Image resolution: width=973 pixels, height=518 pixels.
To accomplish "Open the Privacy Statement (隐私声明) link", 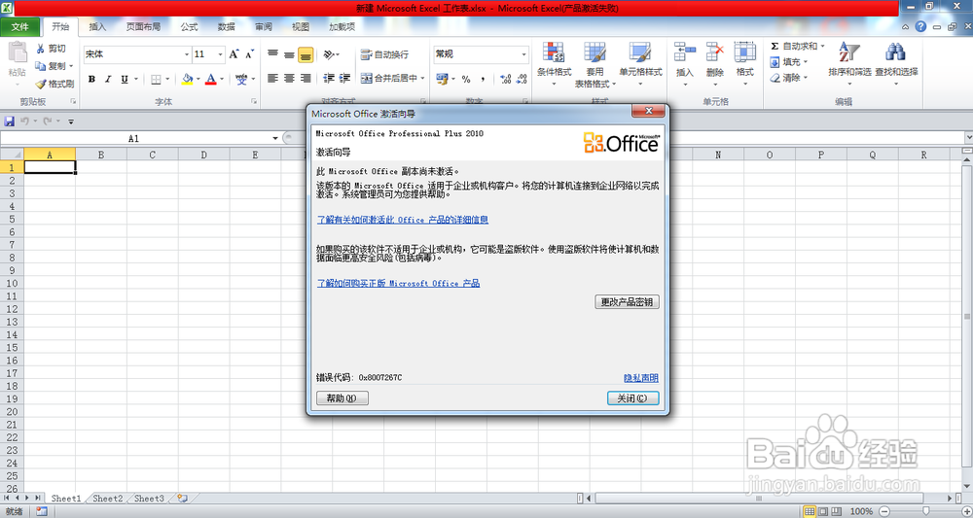I will click(641, 378).
